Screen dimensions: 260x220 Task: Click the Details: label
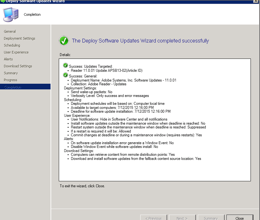[x=65, y=55]
